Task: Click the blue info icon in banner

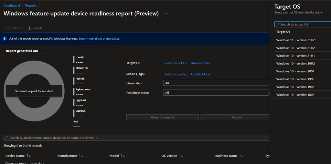Action: [x=5, y=39]
